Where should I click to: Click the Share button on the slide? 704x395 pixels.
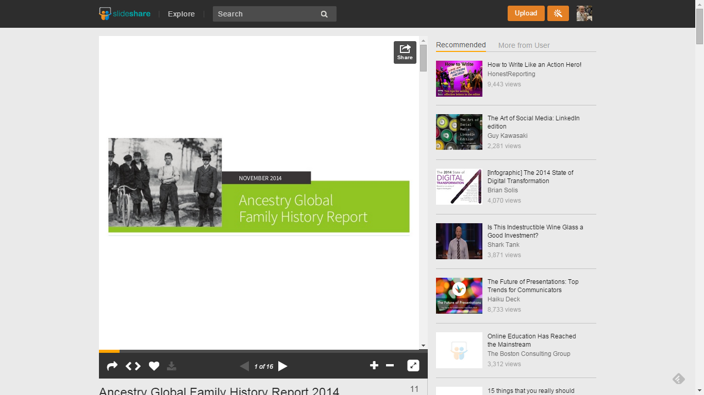405,52
